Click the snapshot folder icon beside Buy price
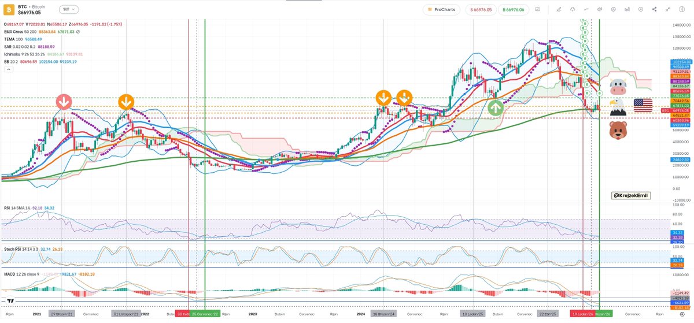Screen dimensions: 694x323 coord(538,9)
